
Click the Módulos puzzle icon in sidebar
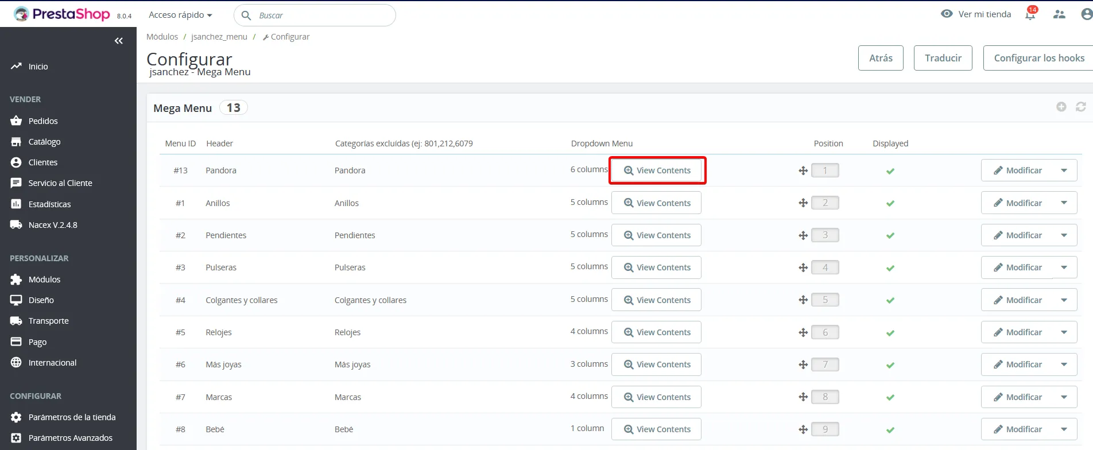point(16,280)
